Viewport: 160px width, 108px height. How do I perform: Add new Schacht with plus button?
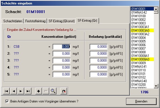click(x=39, y=91)
